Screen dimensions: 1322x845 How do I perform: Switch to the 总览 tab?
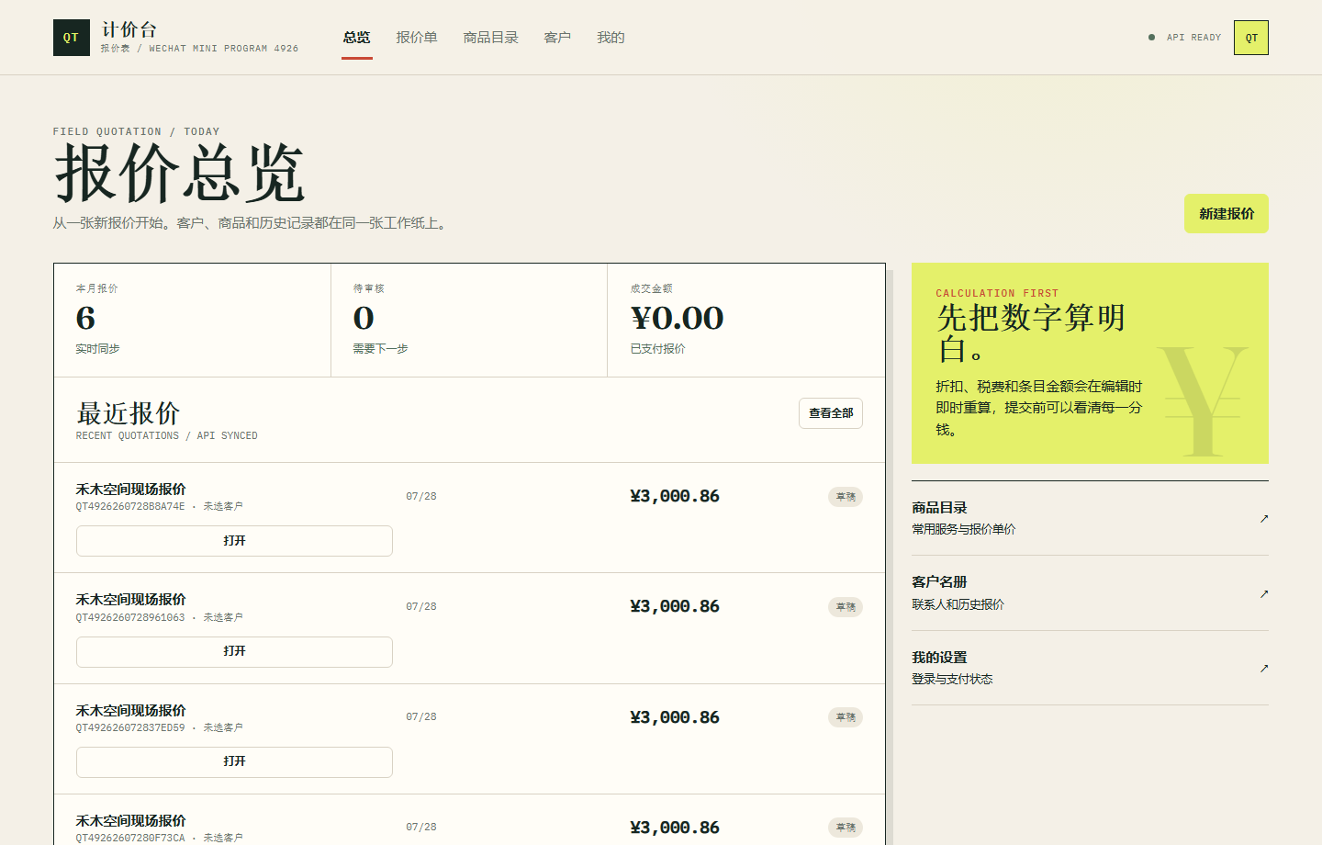pos(357,38)
